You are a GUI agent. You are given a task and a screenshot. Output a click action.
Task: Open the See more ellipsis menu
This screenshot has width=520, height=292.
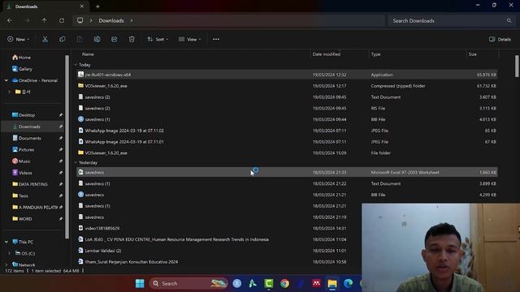(216, 40)
